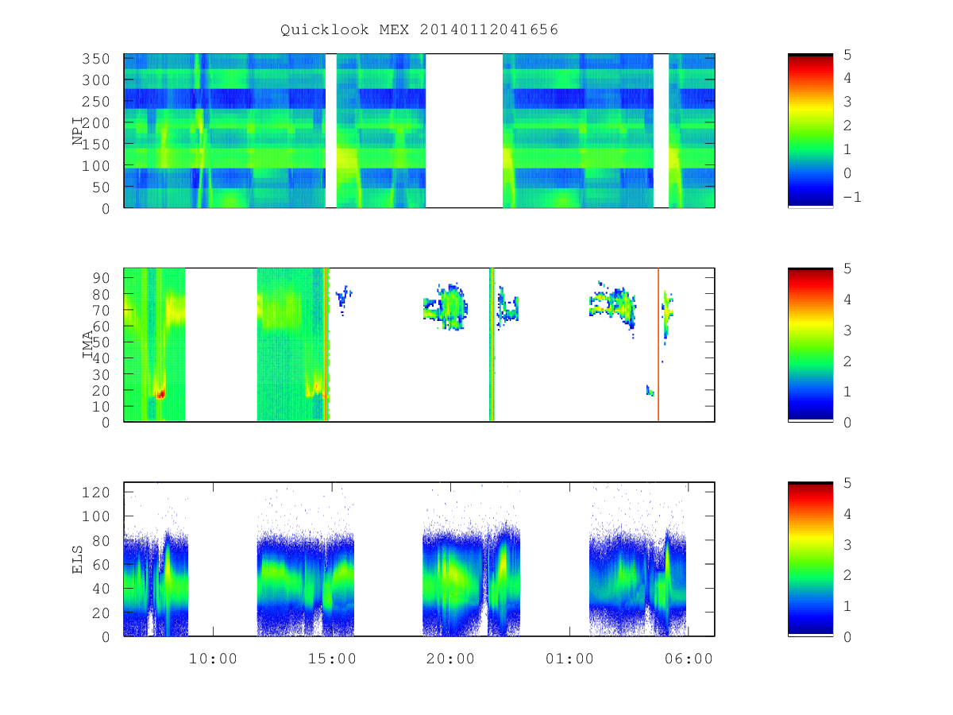Click the 10:00 time axis label
This screenshot has width=953, height=715.
pos(213,659)
